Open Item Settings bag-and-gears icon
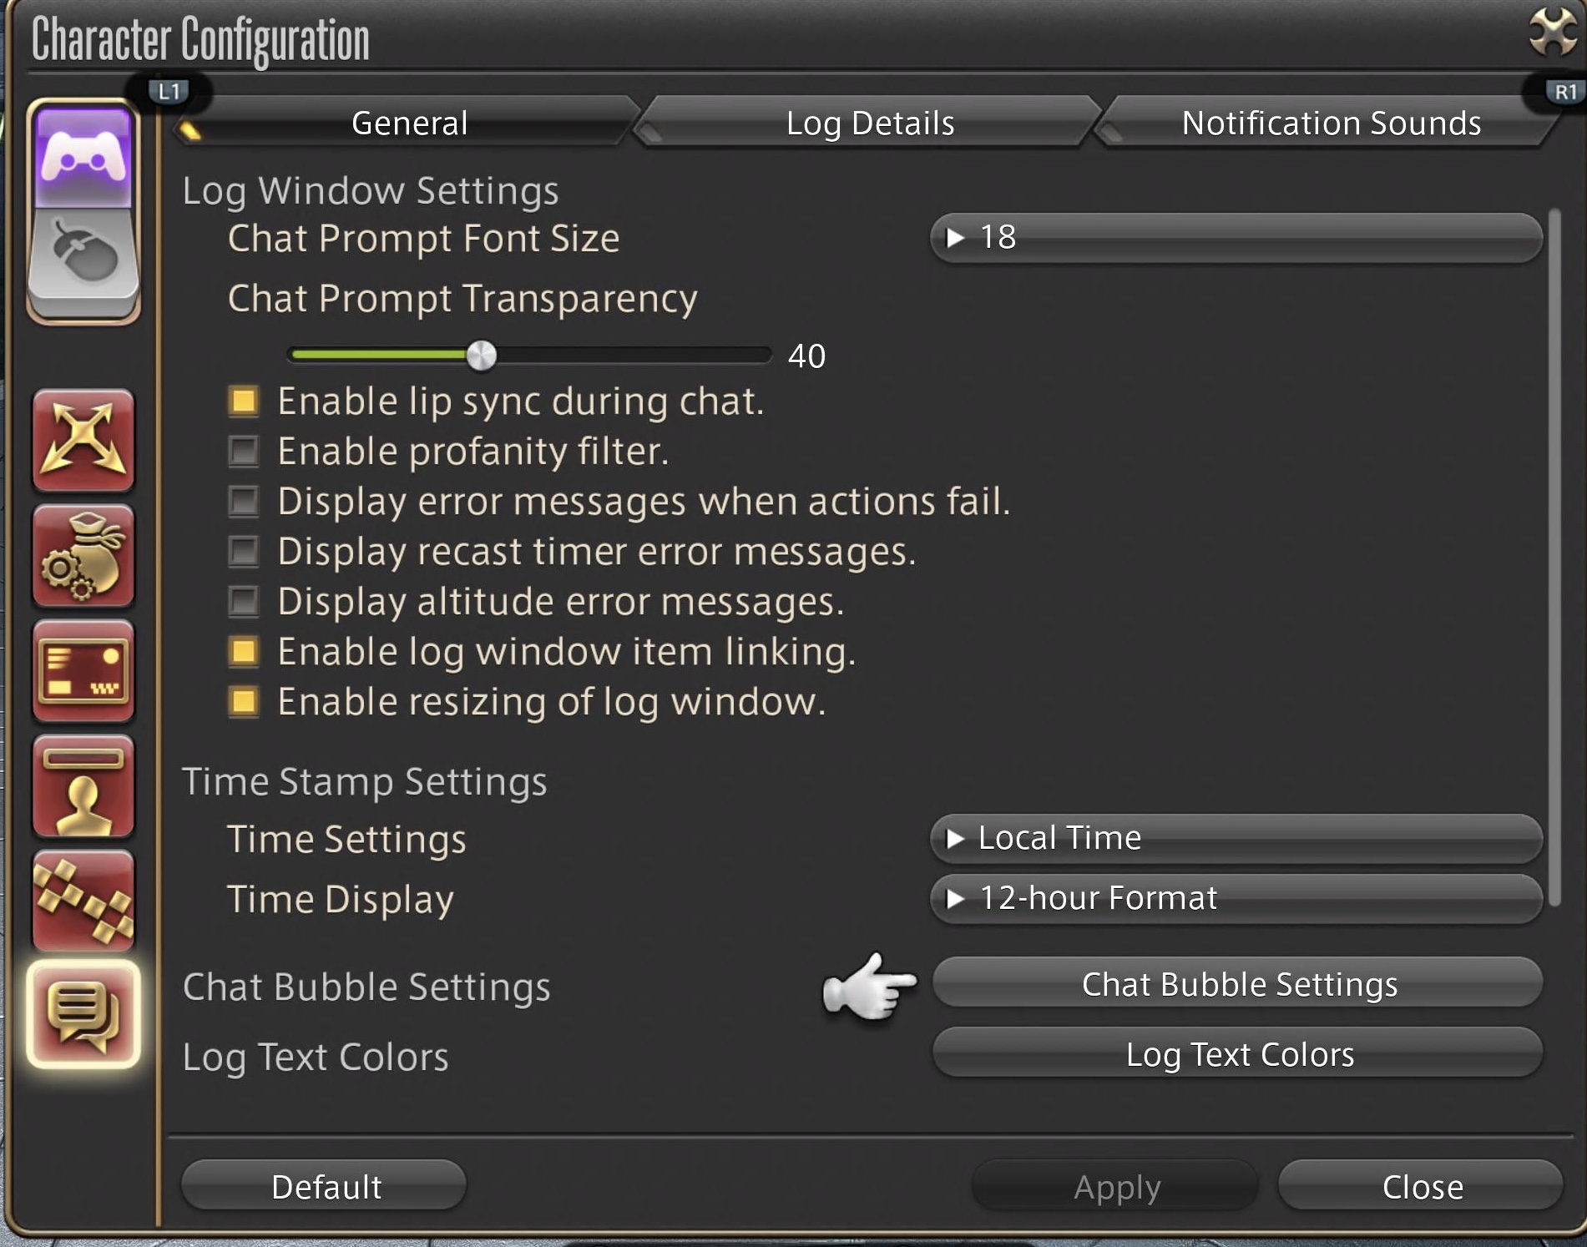This screenshot has width=1587, height=1247. click(x=83, y=555)
